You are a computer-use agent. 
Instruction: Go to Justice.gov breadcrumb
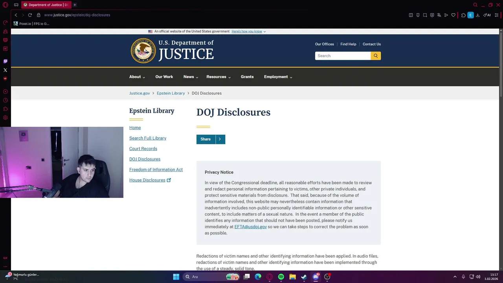[140, 93]
